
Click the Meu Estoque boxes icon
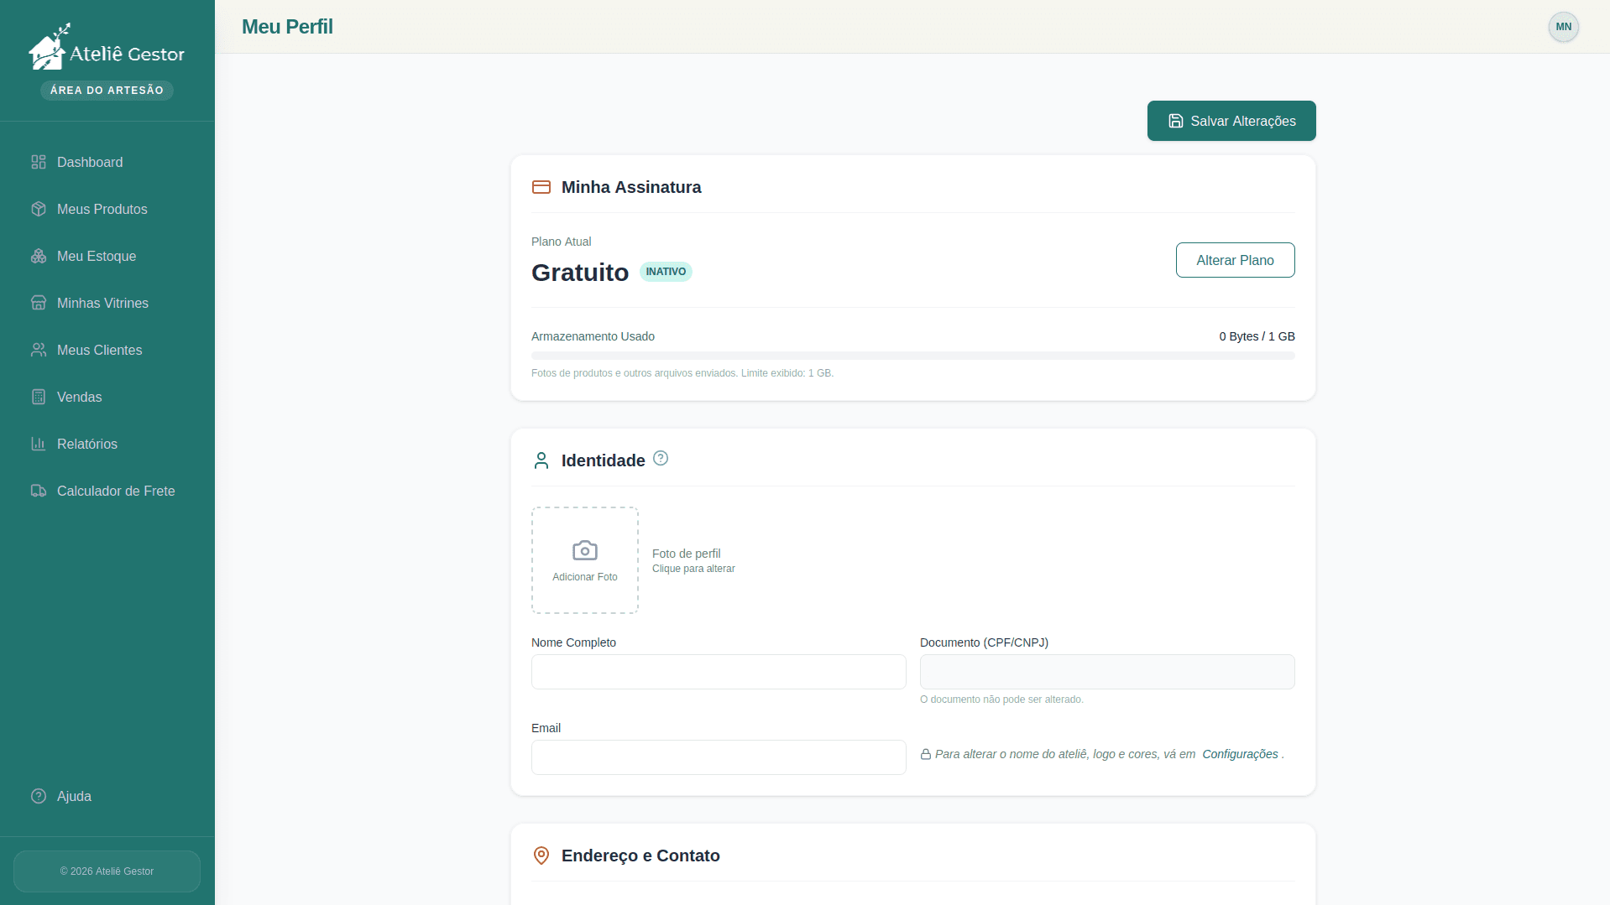pos(39,256)
